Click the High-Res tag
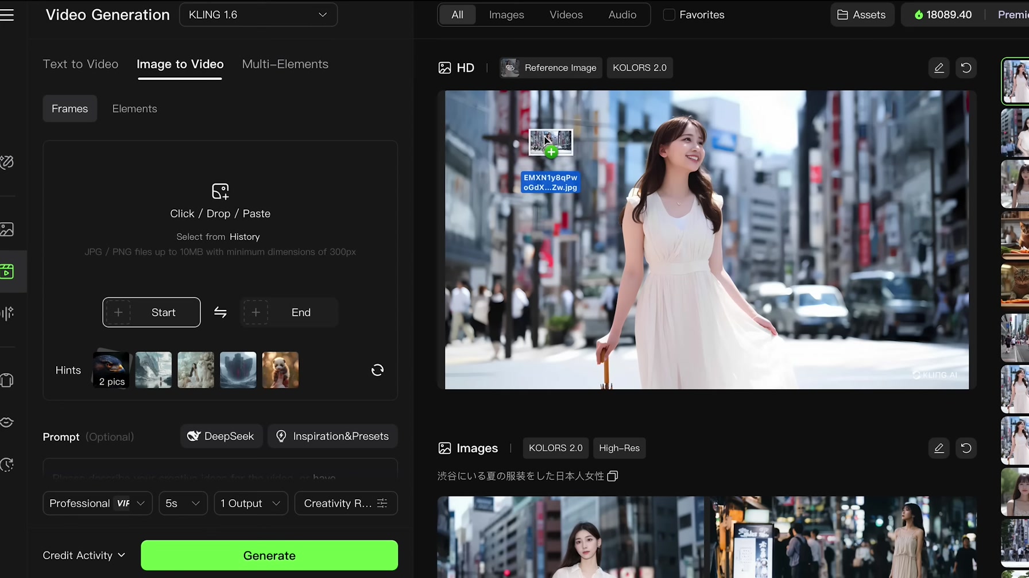This screenshot has width=1029, height=578. pyautogui.click(x=619, y=448)
